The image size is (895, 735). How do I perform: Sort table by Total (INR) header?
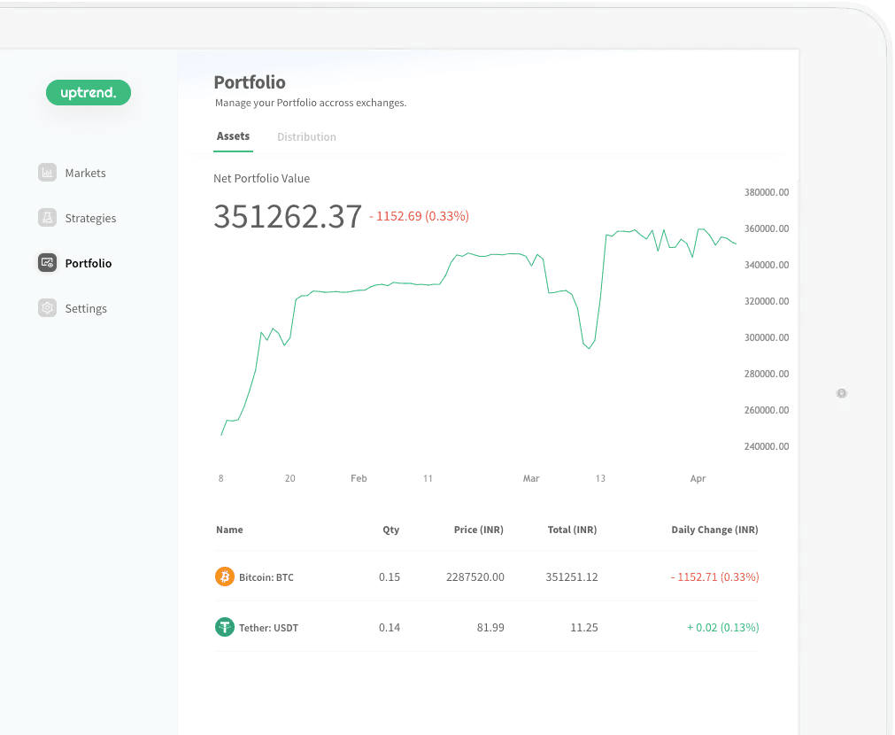(x=572, y=530)
